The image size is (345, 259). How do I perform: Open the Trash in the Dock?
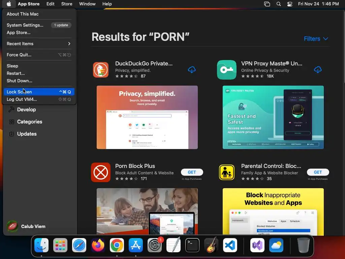click(304, 245)
